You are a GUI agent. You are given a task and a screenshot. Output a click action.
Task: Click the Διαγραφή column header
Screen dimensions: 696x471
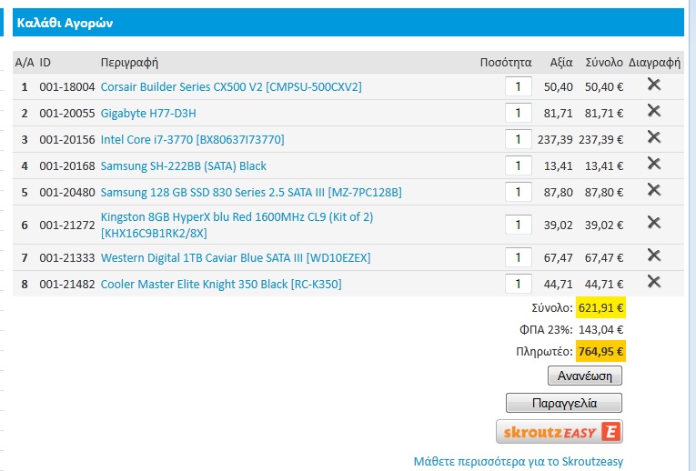[x=654, y=62]
